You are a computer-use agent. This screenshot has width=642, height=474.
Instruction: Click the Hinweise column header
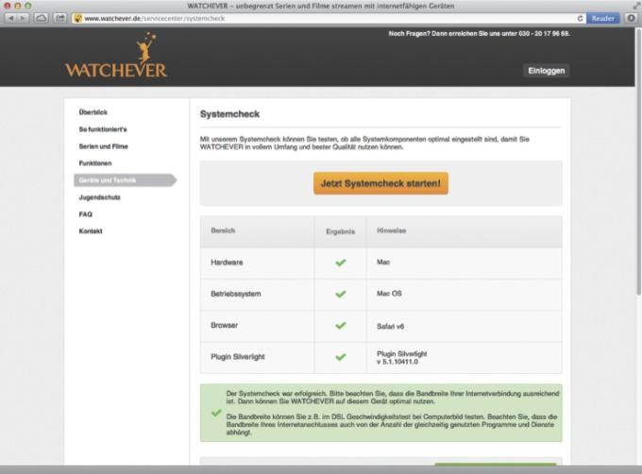tap(392, 230)
